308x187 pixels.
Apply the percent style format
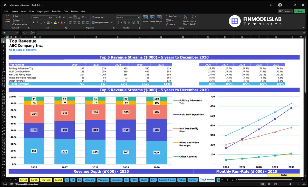[125, 23]
